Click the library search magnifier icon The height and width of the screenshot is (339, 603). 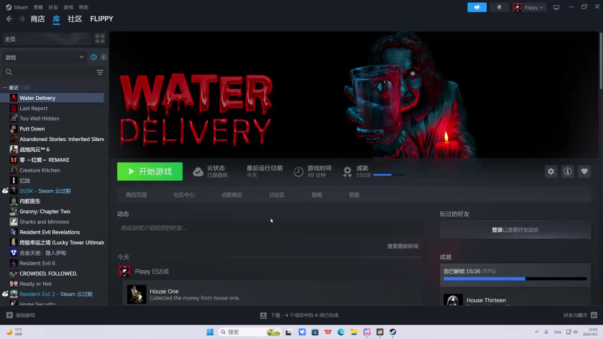click(8, 72)
